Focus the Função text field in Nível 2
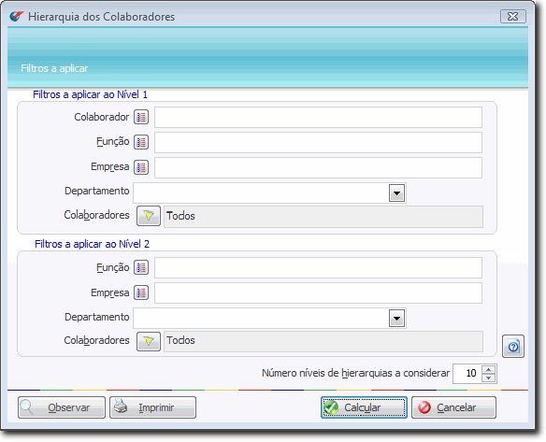The height and width of the screenshot is (442, 546). pos(318,267)
